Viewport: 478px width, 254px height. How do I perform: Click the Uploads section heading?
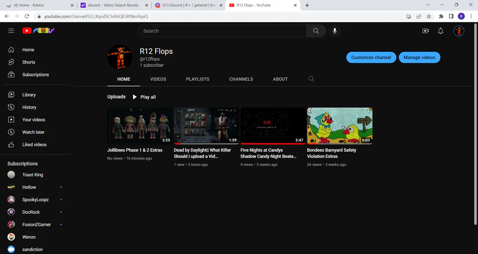click(116, 97)
